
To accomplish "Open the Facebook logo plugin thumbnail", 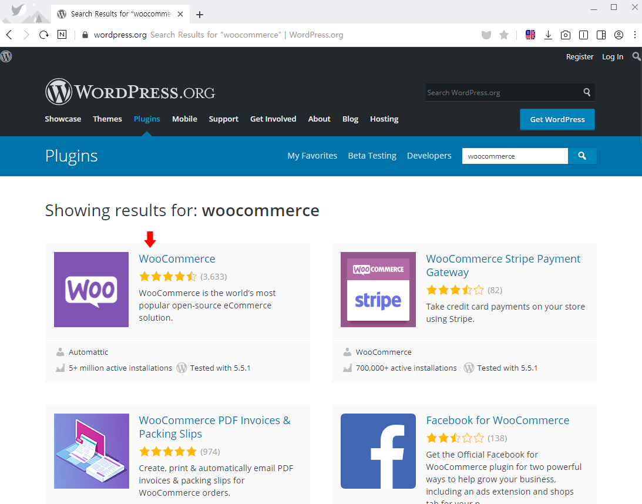I will pyautogui.click(x=378, y=451).
